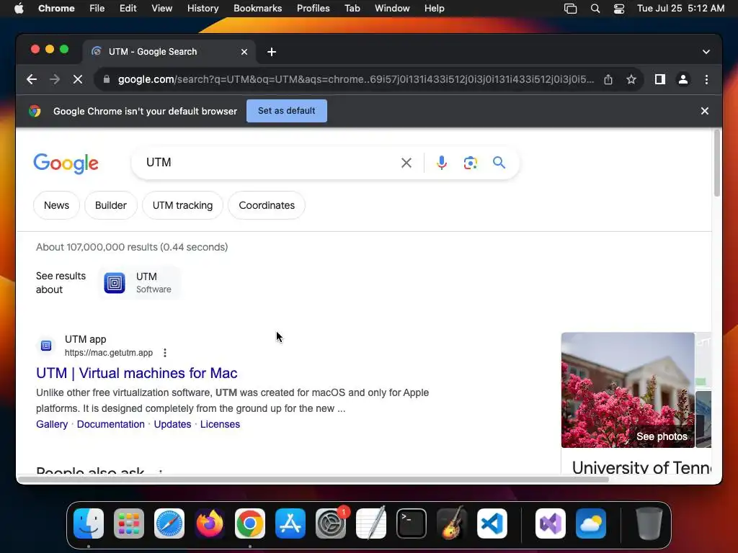The height and width of the screenshot is (553, 738).
Task: Close the UTM - Google Search tab
Action: click(x=244, y=52)
